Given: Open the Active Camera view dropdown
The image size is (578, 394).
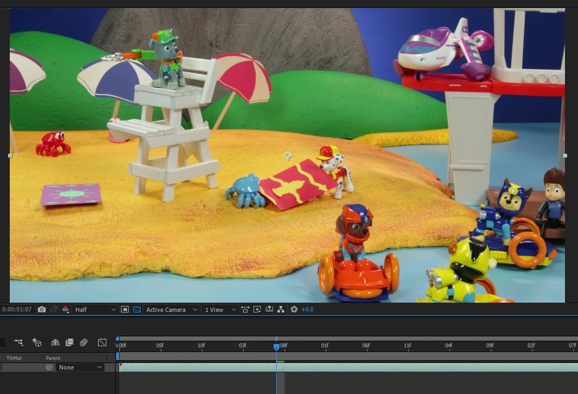Looking at the screenshot, I should click(x=172, y=309).
